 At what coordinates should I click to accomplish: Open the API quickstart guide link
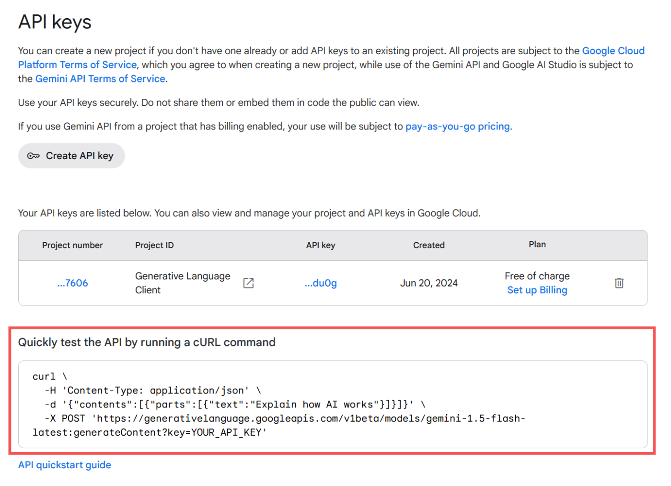click(65, 465)
